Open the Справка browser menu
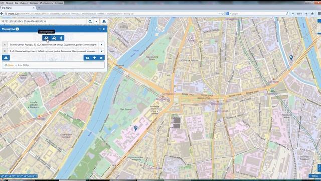Image resolution: width=321 pixels, height=181 pixels. tap(59, 3)
